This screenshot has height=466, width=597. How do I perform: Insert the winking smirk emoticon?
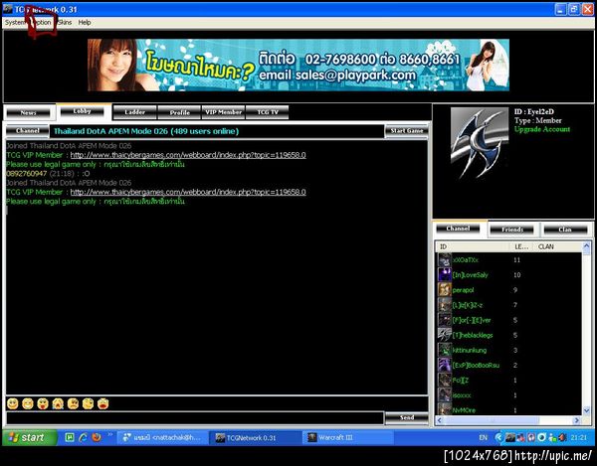pos(88,403)
